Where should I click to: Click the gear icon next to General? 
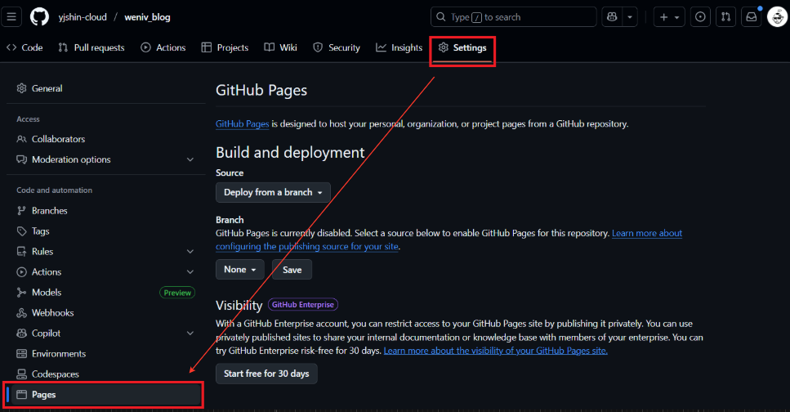point(21,88)
